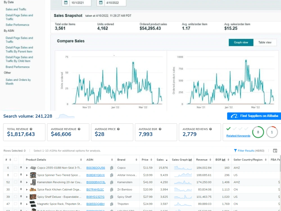Click Find Suppliers on Alibaba button
The width and height of the screenshot is (281, 211).
click(254, 116)
